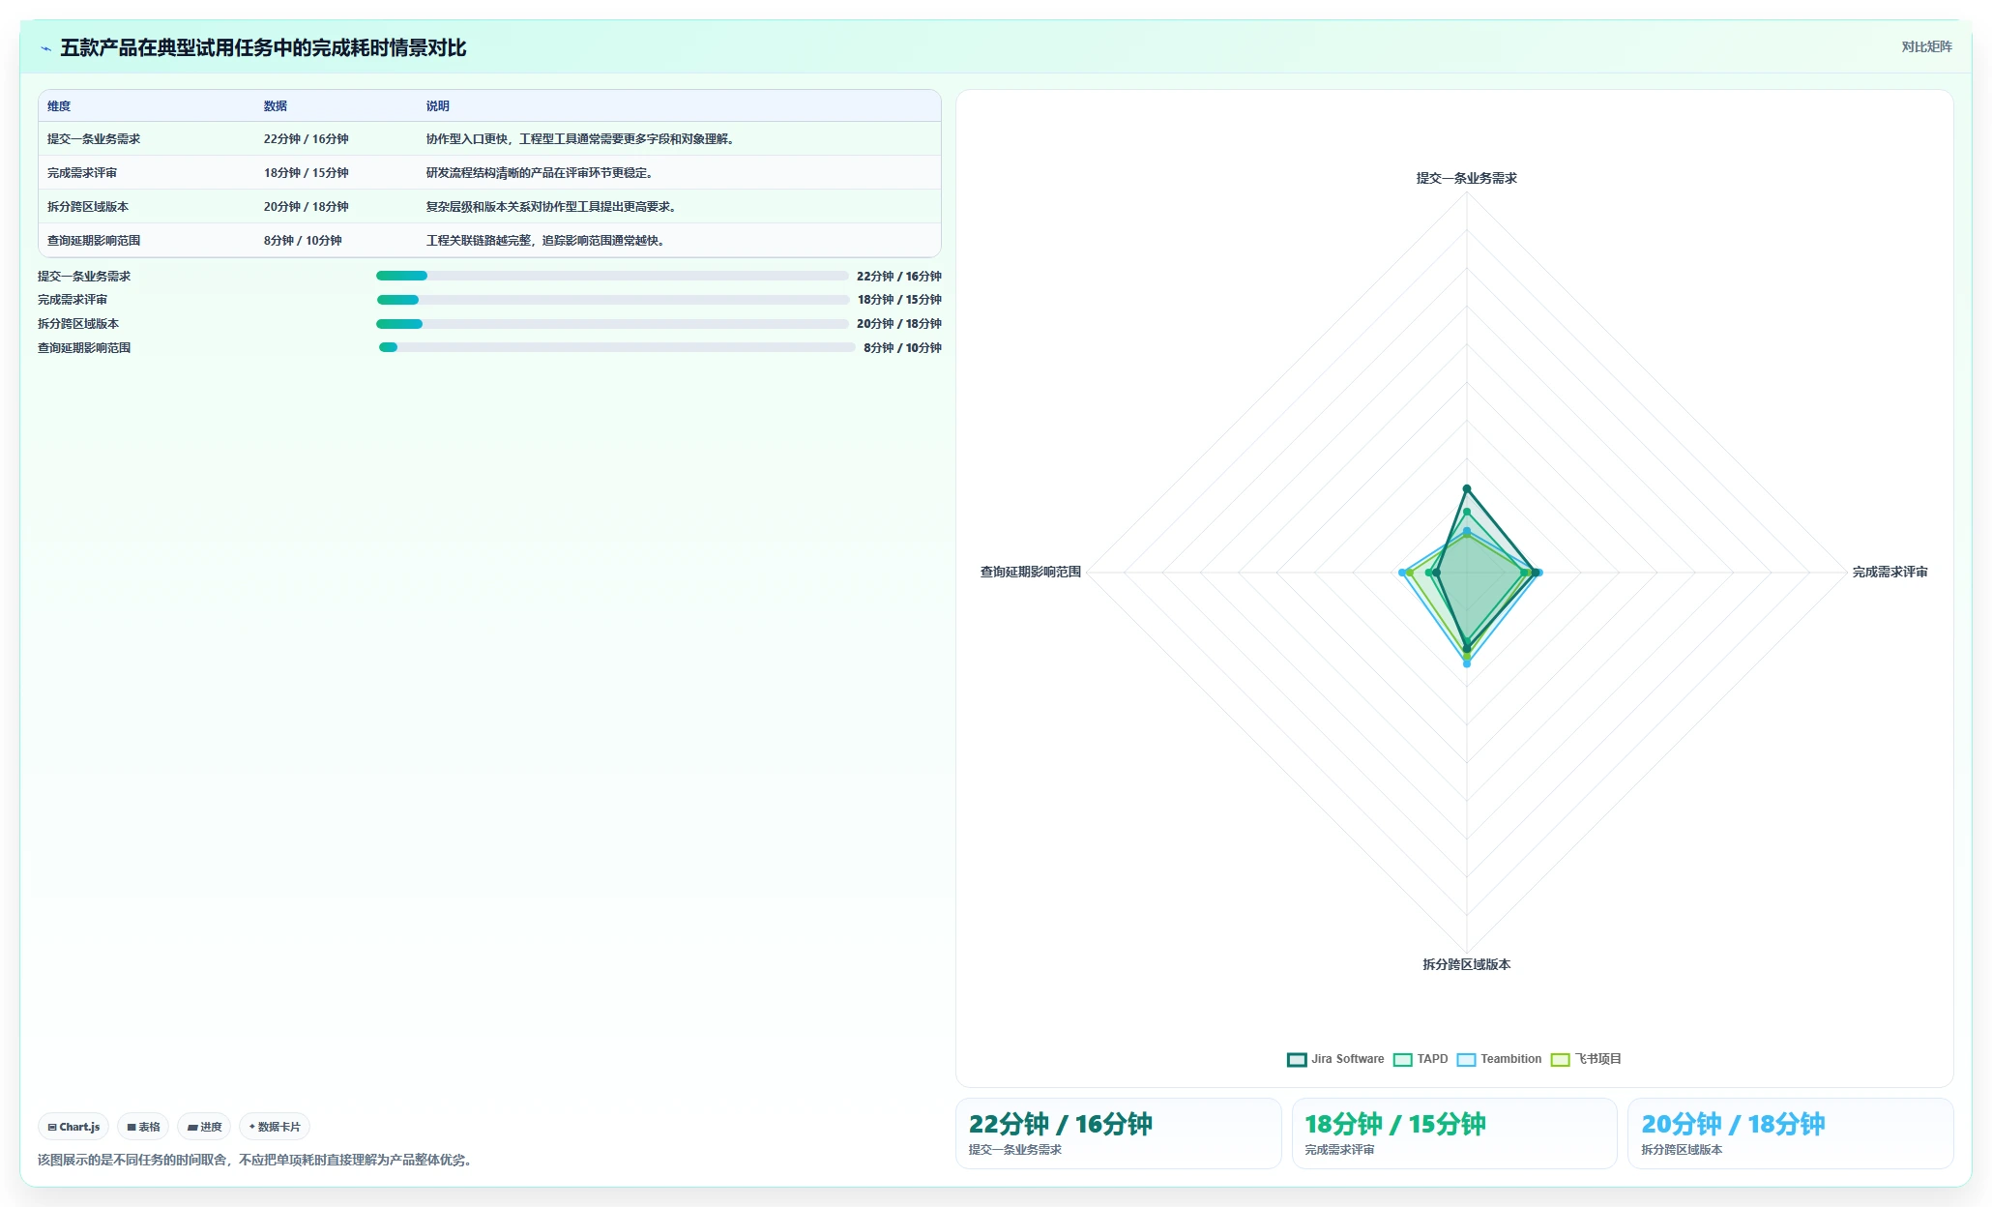Select table cell 完成需求评审
This screenshot has width=1992, height=1207.
point(82,173)
